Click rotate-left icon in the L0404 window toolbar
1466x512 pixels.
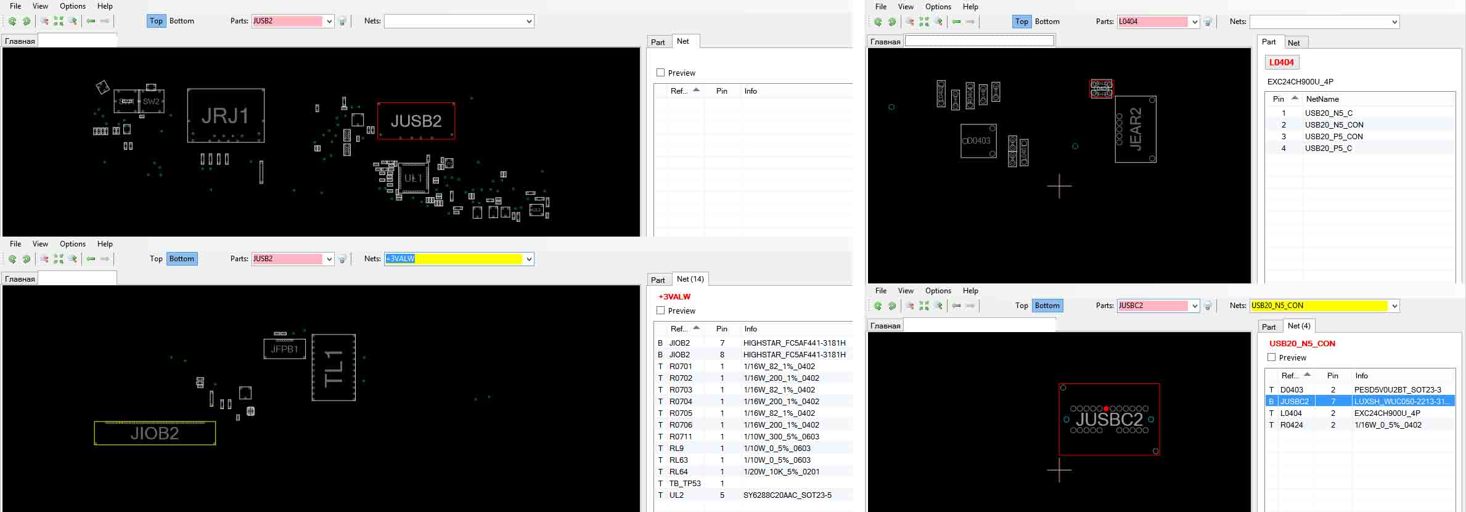tap(878, 22)
